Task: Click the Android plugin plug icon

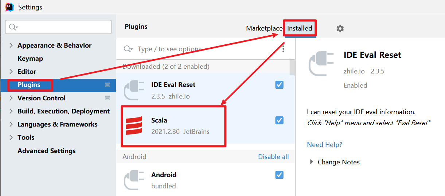Action: (134, 180)
